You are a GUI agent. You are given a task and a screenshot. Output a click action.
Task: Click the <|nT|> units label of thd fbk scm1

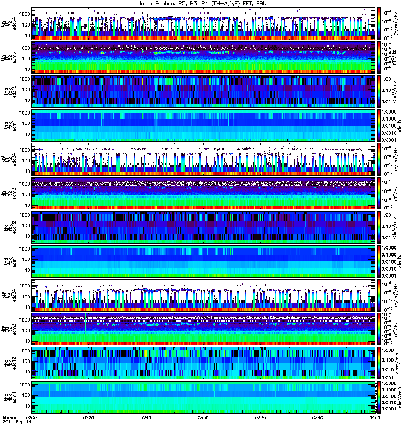pyautogui.click(x=398, y=261)
